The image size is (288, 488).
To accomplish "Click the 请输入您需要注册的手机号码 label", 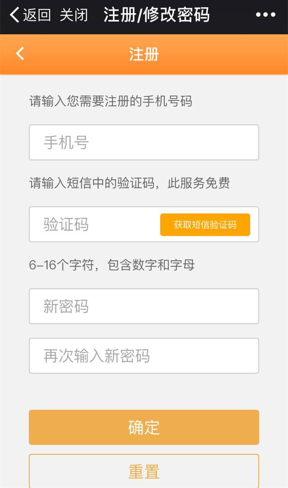I will (111, 101).
